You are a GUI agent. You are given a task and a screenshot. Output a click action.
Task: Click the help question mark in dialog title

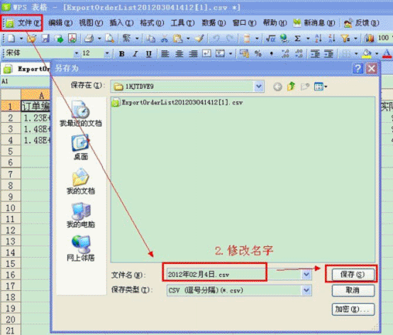[358, 68]
